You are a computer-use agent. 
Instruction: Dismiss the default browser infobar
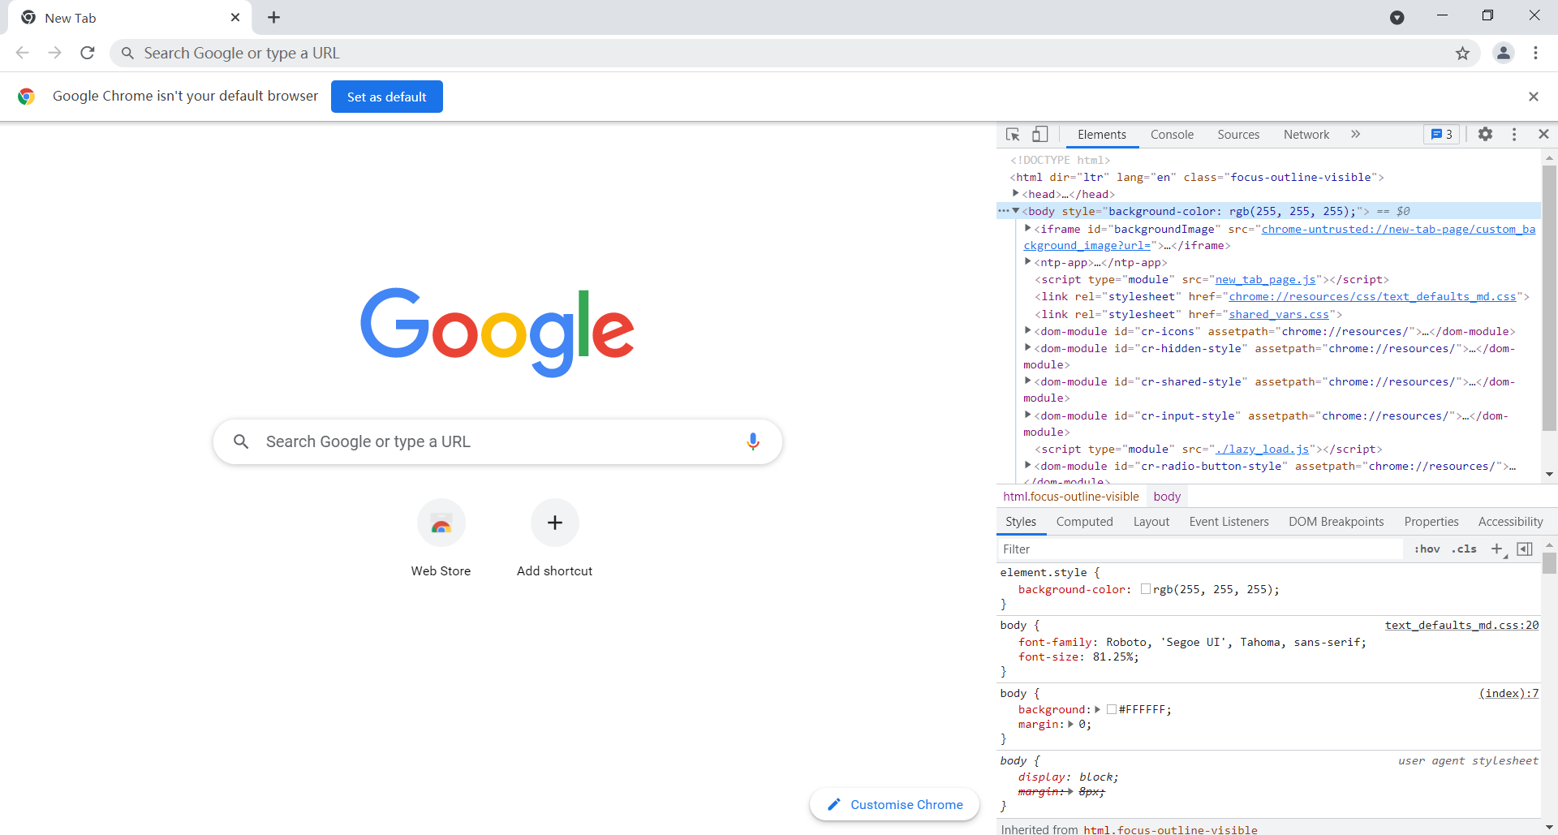click(x=1533, y=97)
